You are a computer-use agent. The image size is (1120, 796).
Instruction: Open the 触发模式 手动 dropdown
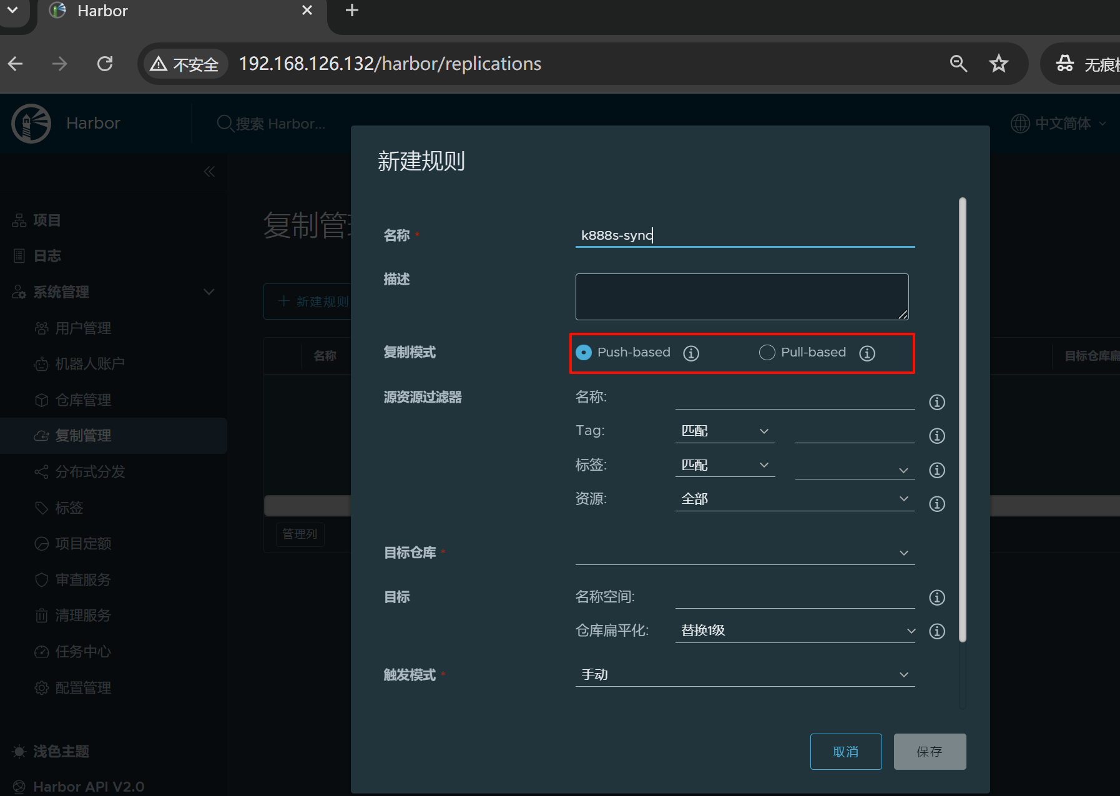point(744,675)
